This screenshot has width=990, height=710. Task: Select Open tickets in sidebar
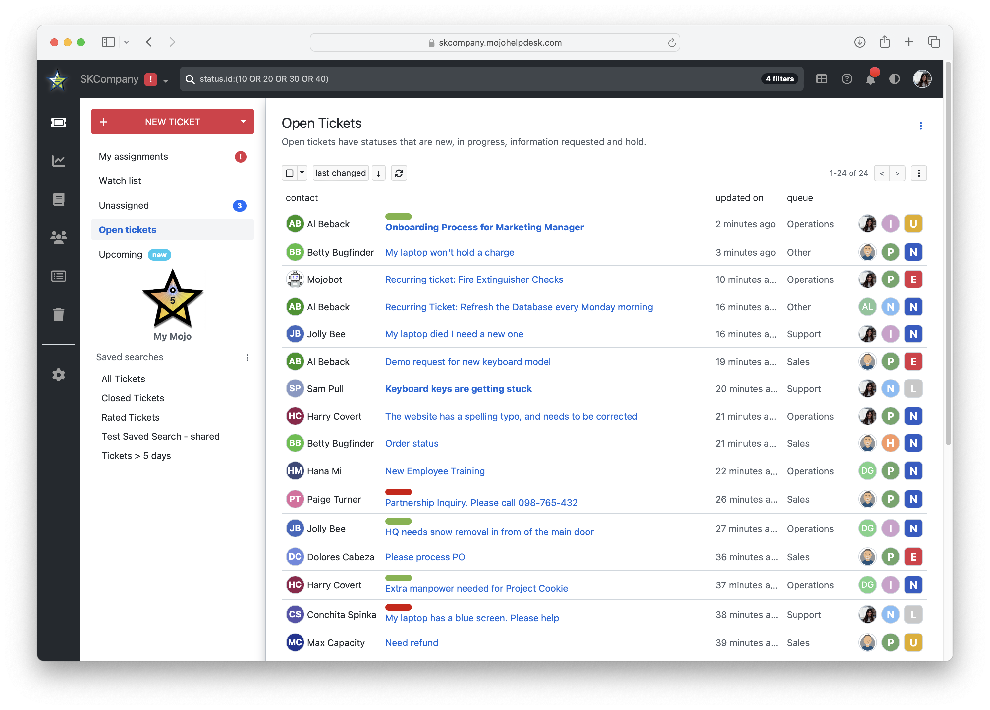click(172, 230)
